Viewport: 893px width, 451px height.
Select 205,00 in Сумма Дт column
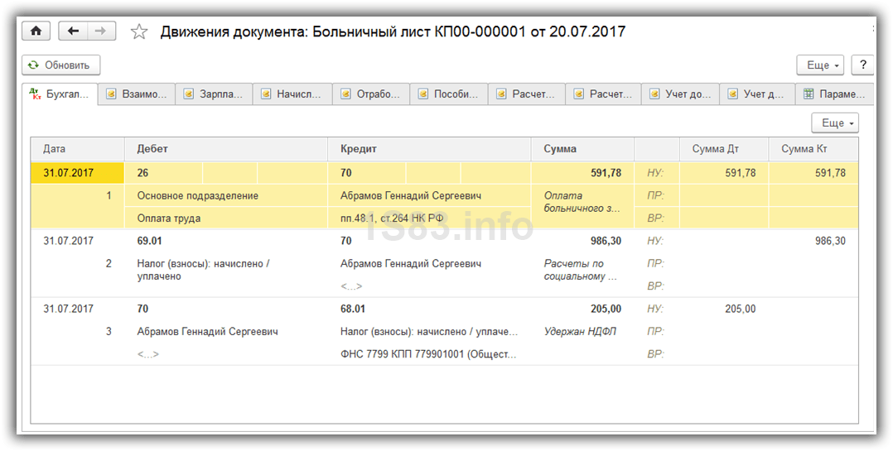[x=741, y=309]
